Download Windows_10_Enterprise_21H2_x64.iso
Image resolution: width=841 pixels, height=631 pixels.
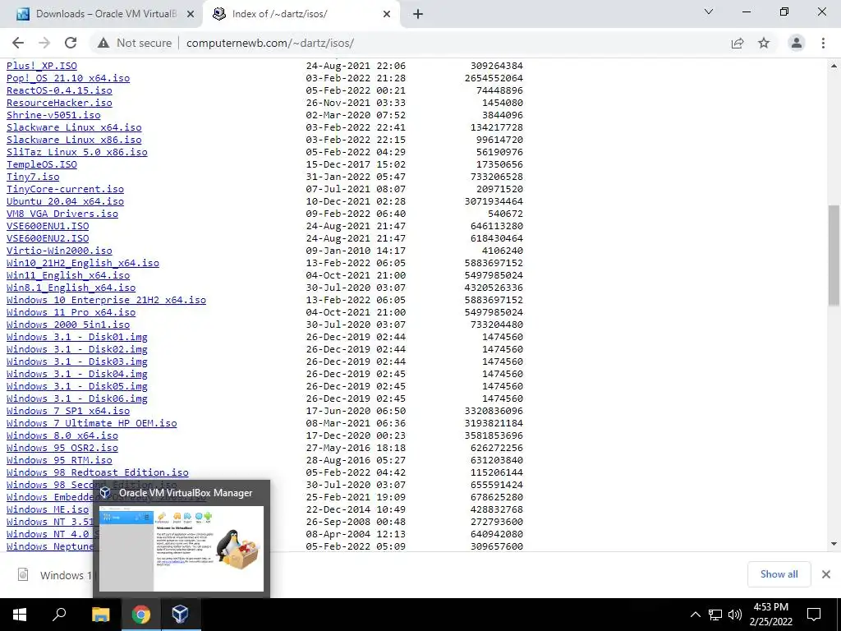[106, 300]
